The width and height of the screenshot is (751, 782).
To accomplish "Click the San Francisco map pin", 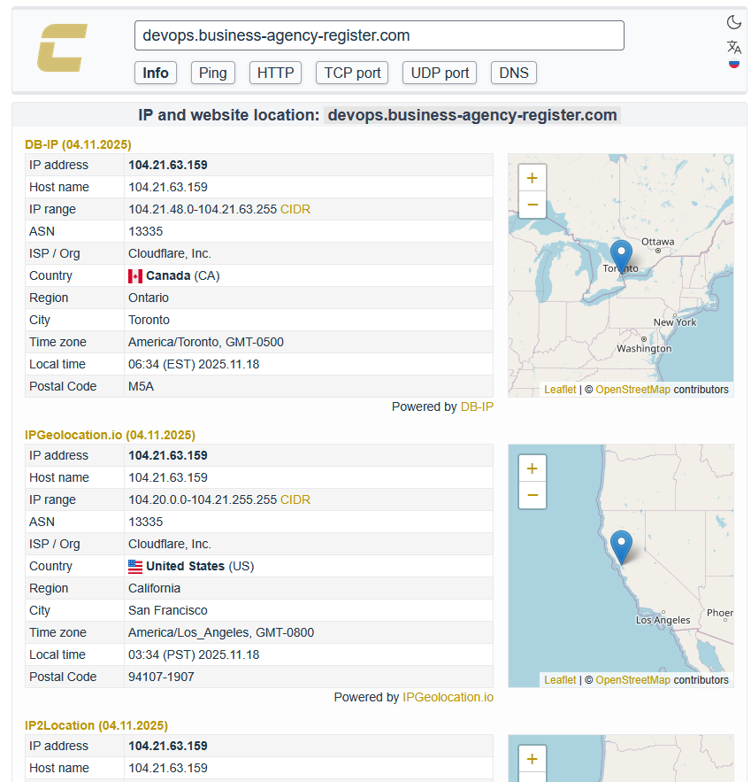I will click(621, 546).
